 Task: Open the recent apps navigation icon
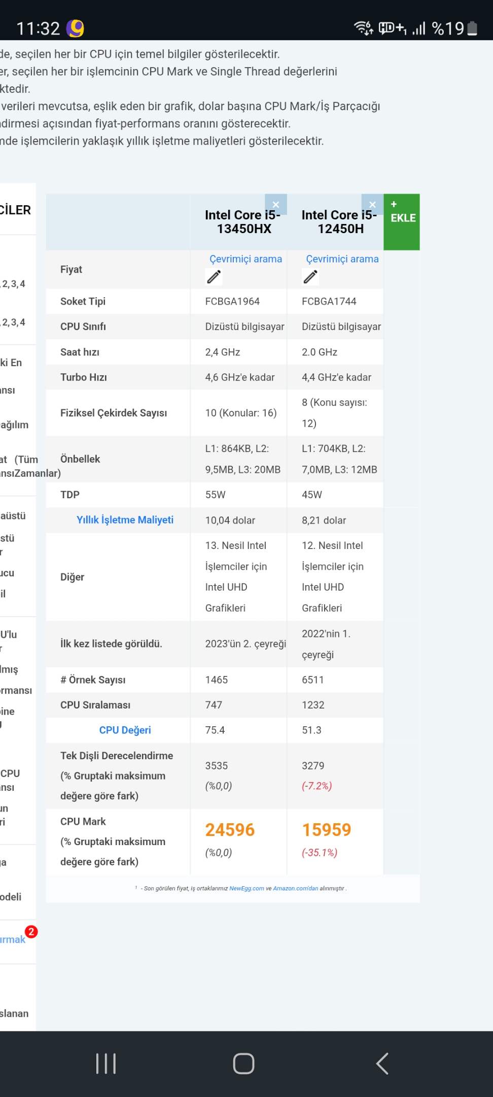[x=106, y=1063]
